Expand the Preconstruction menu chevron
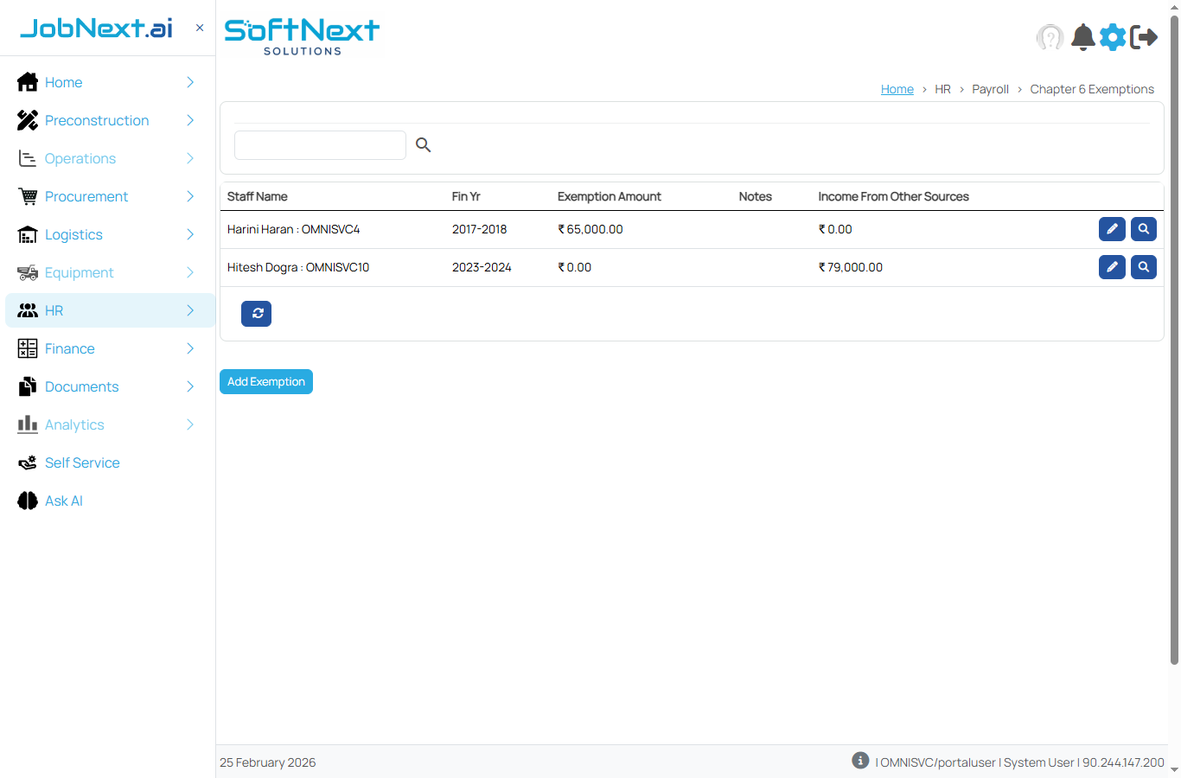Image resolution: width=1181 pixels, height=778 pixels. (x=190, y=120)
